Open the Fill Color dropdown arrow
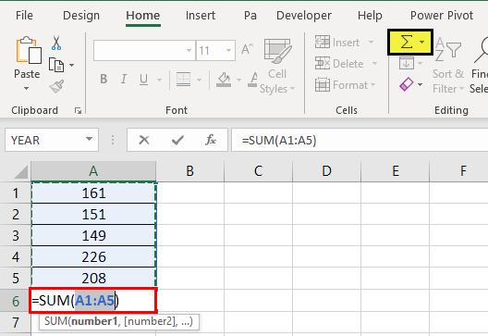The width and height of the screenshot is (488, 336). (238, 80)
